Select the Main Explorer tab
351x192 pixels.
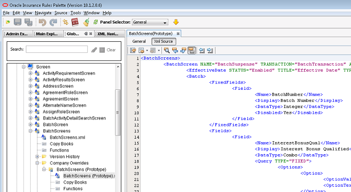coord(47,34)
